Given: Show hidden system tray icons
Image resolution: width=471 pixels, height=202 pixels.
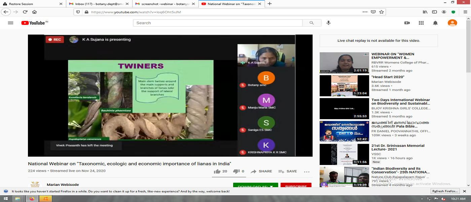Looking at the screenshot, I should [422, 199].
